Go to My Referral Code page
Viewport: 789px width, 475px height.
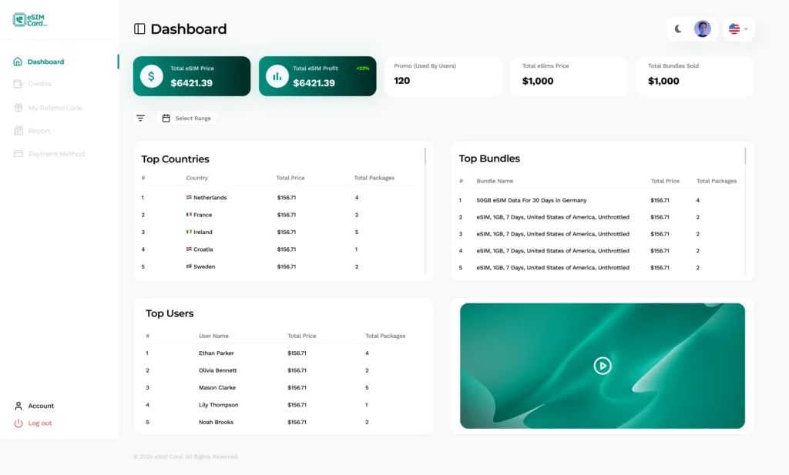pos(55,108)
